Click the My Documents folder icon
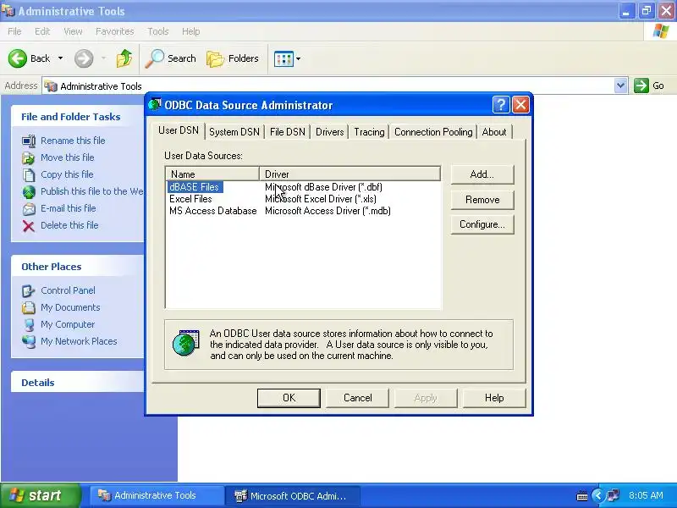677x508 pixels. point(29,307)
